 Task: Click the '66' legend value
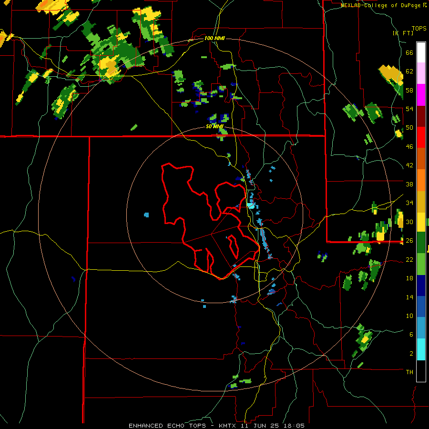pos(409,52)
